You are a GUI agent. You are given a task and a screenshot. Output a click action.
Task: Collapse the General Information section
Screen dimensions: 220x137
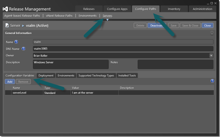pyautogui.click(x=212, y=33)
